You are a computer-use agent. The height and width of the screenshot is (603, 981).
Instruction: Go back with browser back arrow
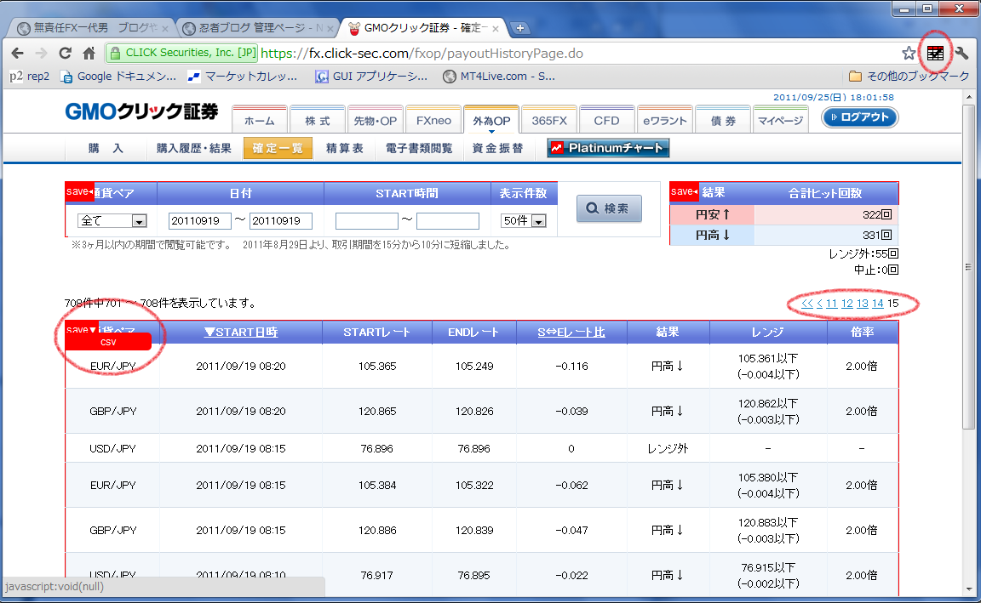tap(18, 53)
